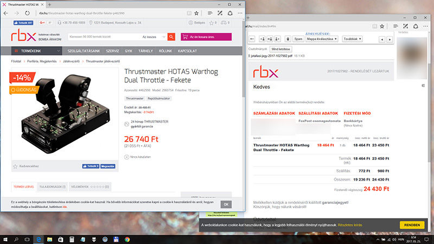Image resolution: width=434 pixels, height=244 pixels.
Task: Delete email with trash icon
Action: click(x=288, y=39)
